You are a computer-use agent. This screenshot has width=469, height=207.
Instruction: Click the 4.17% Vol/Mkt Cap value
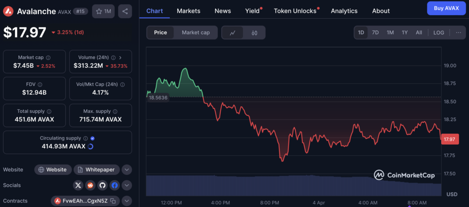point(100,93)
